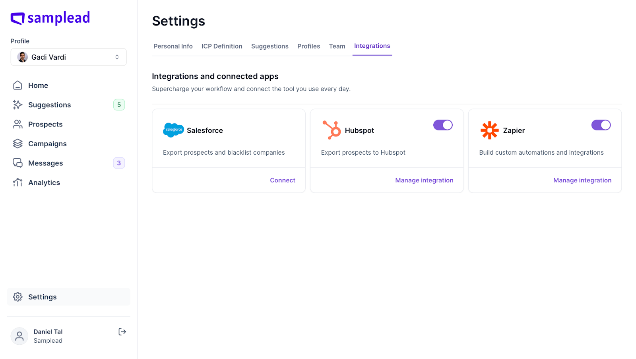Open Suggestions in the sidebar
The height and width of the screenshot is (359, 636).
click(69, 105)
